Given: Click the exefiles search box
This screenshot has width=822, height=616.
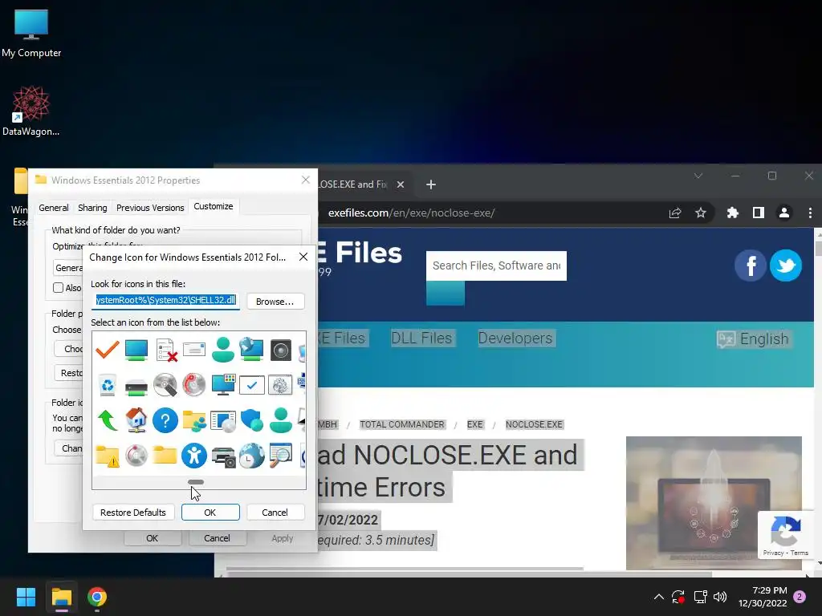Looking at the screenshot, I should 496,265.
